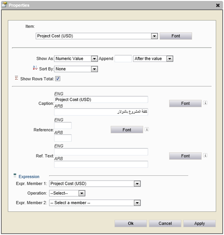Click the info icon beside Caption Font button
Viewport: 224px width, 235px height.
[205, 103]
